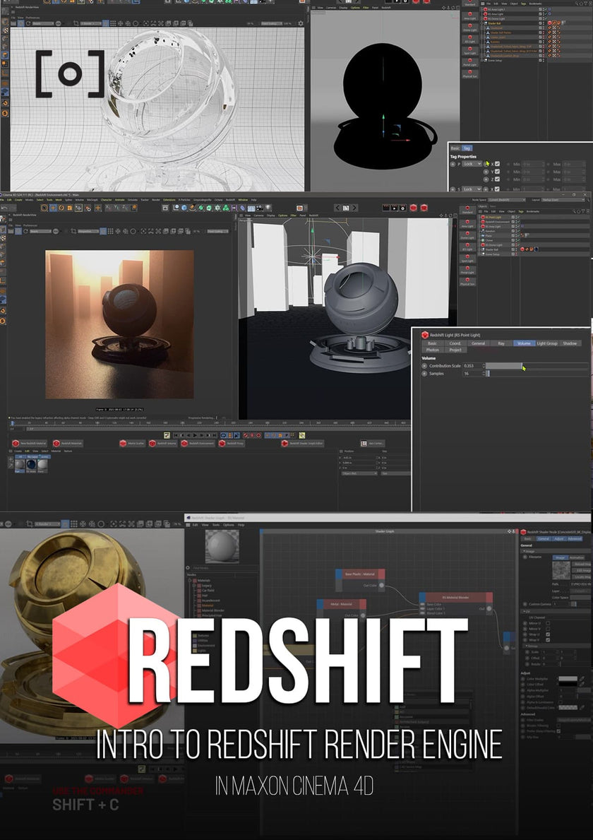Toggle the Z checkbox in Tag Properties
The height and width of the screenshot is (840, 593).
click(x=497, y=179)
